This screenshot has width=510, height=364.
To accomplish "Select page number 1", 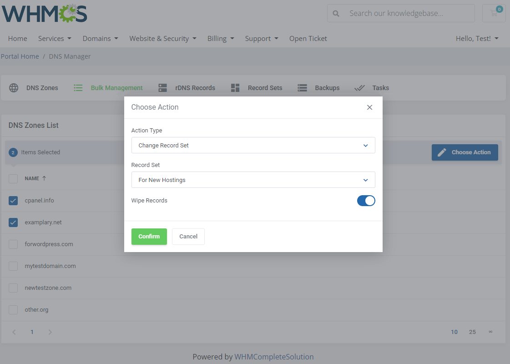I will tap(32, 332).
